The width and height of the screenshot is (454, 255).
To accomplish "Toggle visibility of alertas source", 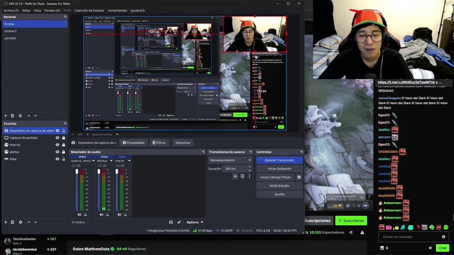I will (x=57, y=152).
